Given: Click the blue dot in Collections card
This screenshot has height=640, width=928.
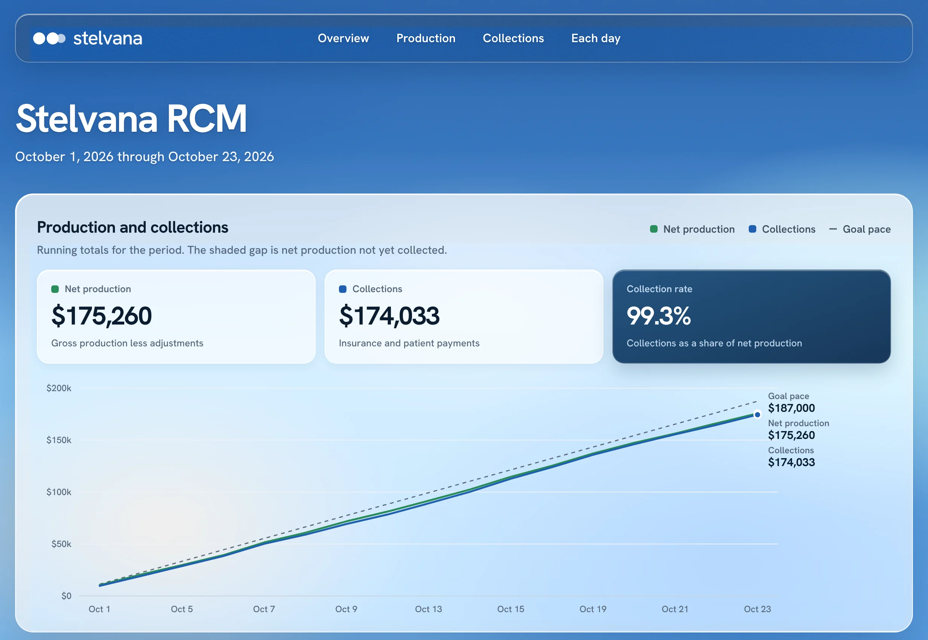Looking at the screenshot, I should 343,289.
